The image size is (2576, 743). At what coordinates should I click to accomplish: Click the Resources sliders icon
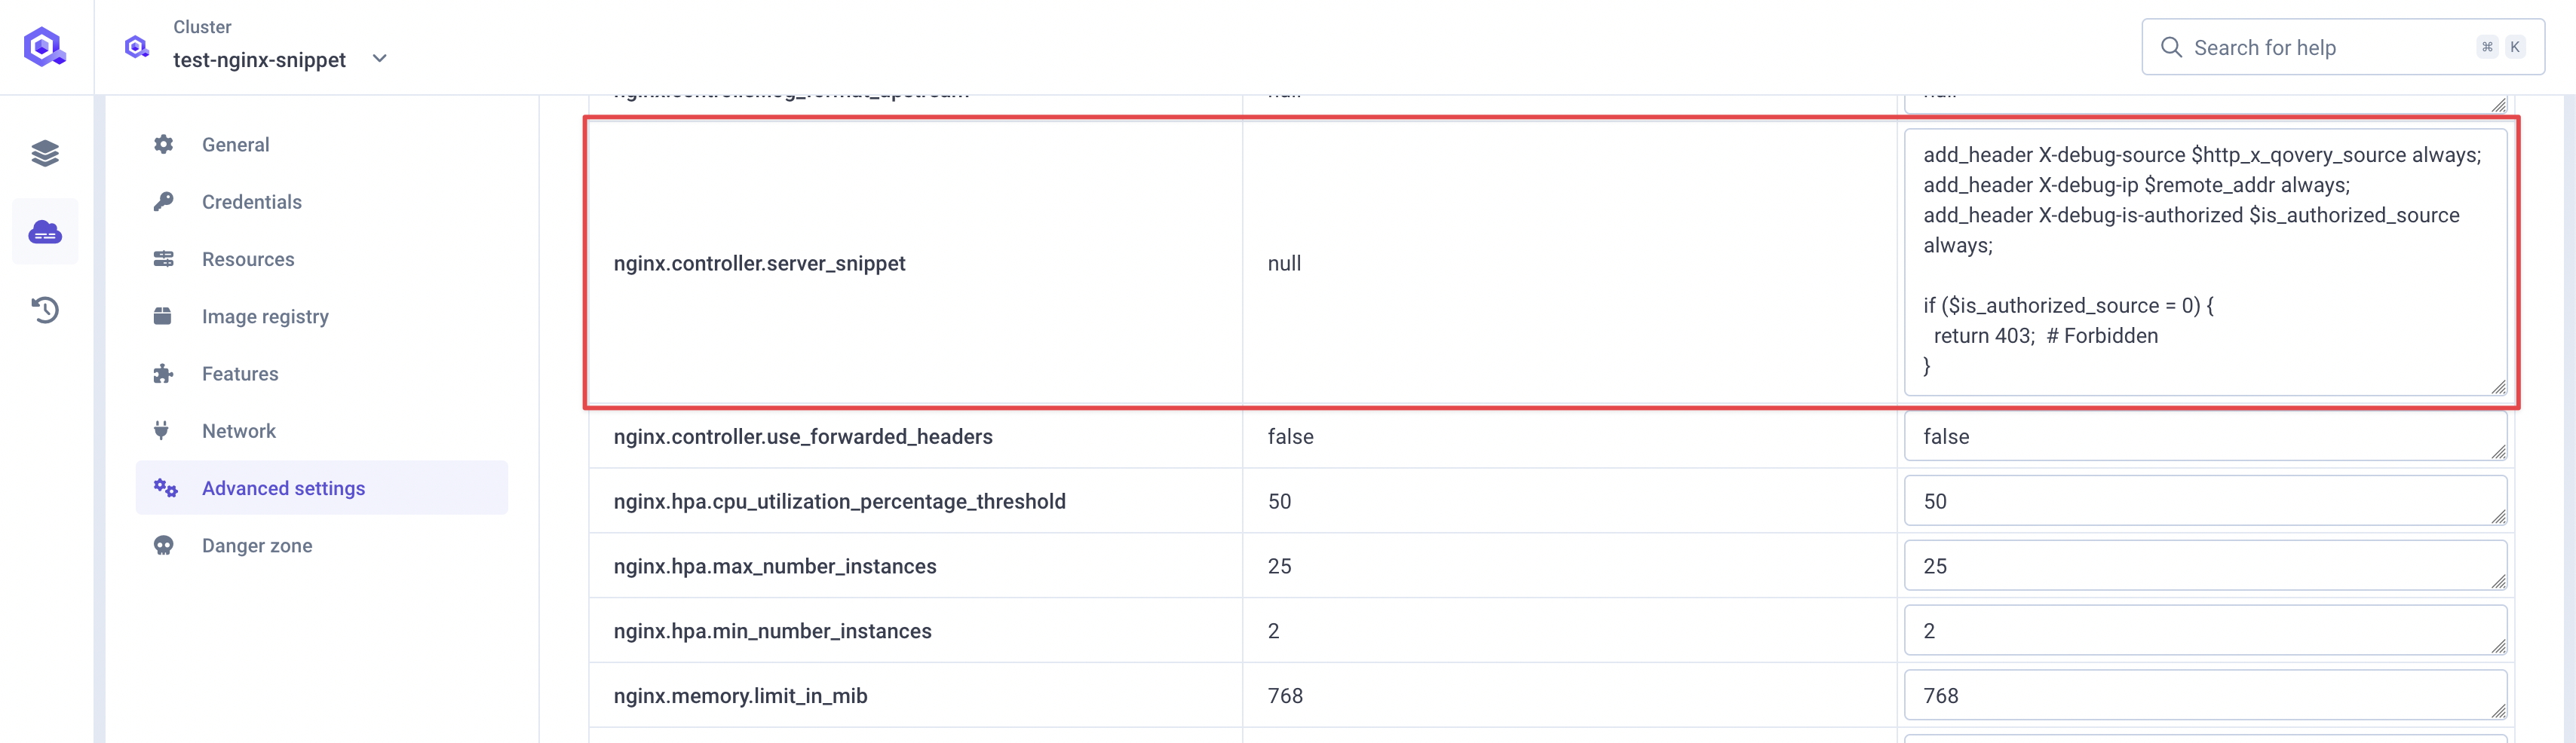(164, 258)
